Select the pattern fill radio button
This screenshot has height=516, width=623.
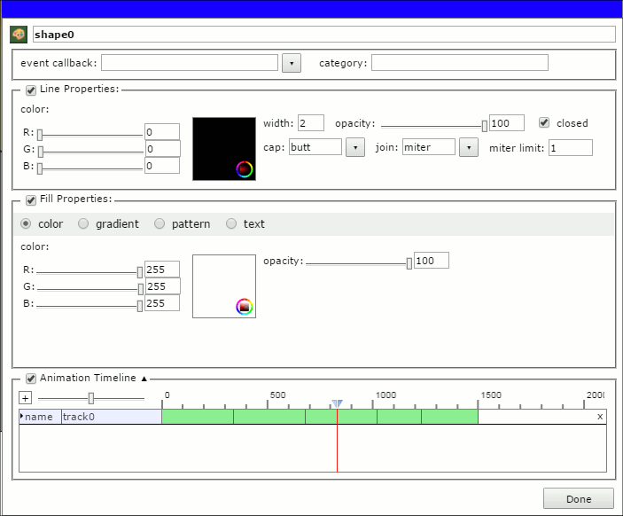coord(160,223)
